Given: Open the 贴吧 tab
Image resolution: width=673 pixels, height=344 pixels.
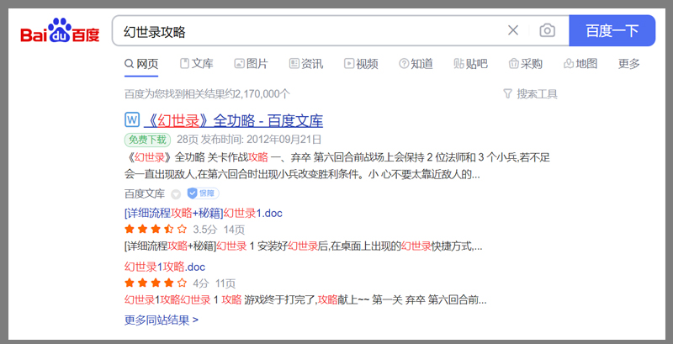Looking at the screenshot, I should coord(471,64).
